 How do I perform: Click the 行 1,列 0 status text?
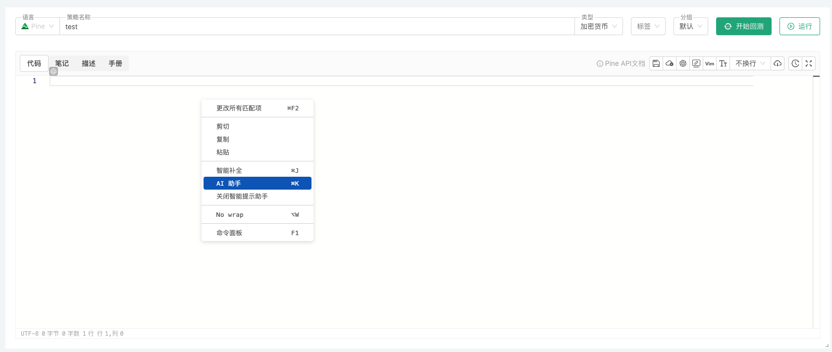110,334
